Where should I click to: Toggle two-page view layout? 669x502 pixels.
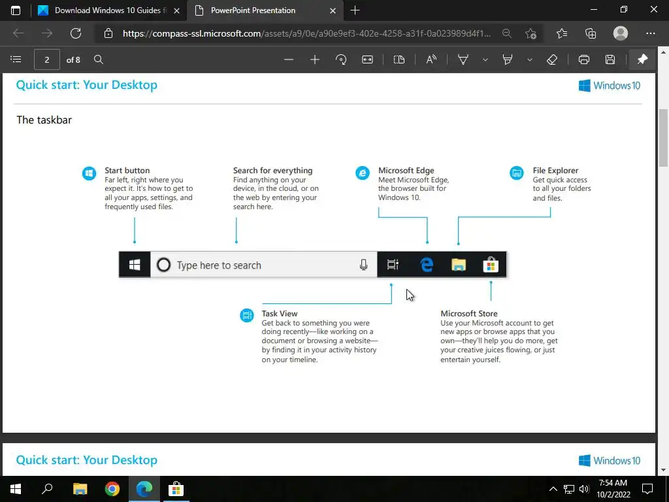(x=399, y=59)
